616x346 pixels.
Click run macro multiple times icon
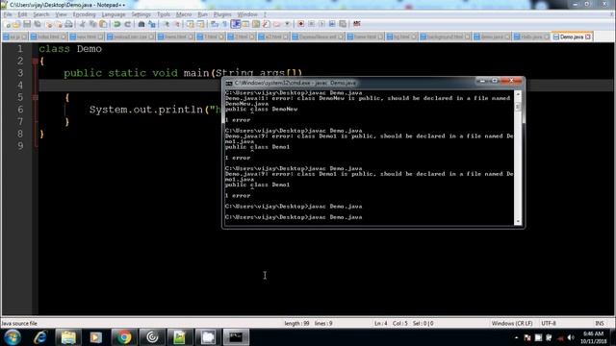[x=332, y=24]
